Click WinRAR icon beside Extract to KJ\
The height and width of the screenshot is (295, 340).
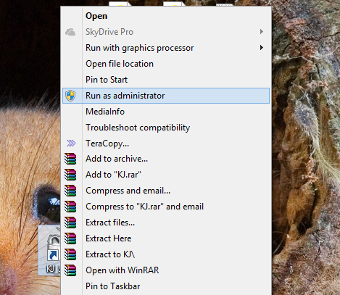(70, 254)
